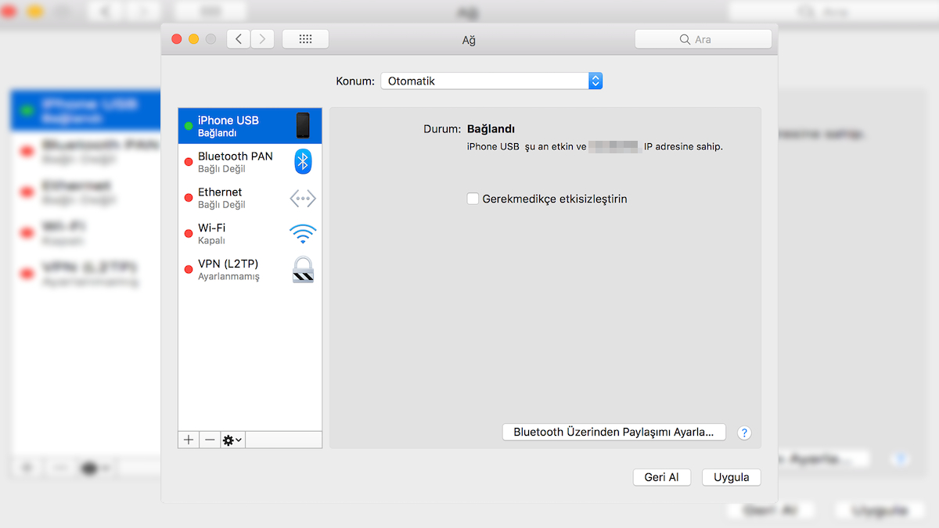Click the red status dot beside Ethernet
Screen dimensions: 939x528
188,198
